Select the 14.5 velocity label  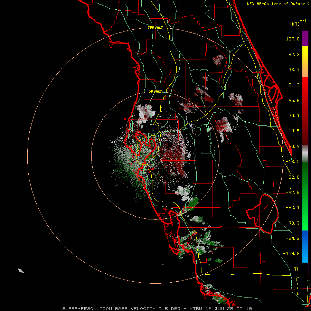tap(294, 131)
